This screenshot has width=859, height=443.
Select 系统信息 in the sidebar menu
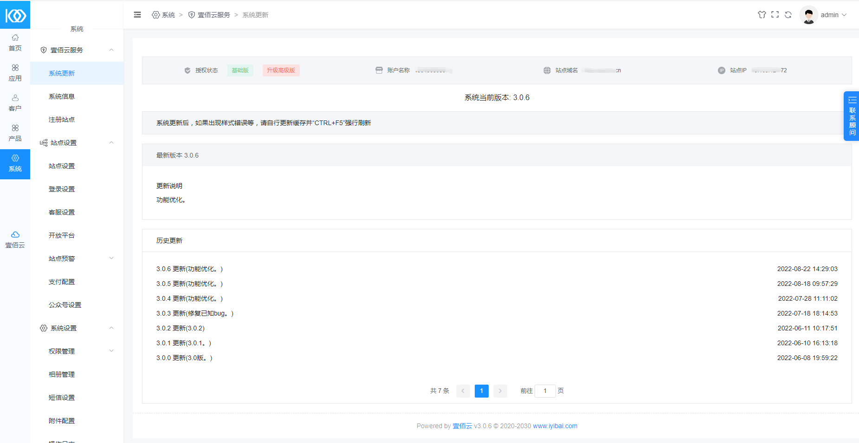point(62,96)
